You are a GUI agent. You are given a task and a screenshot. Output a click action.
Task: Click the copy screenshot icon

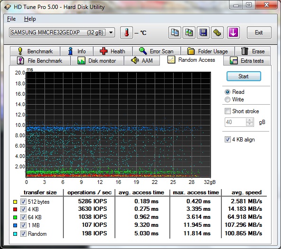tap(189, 33)
